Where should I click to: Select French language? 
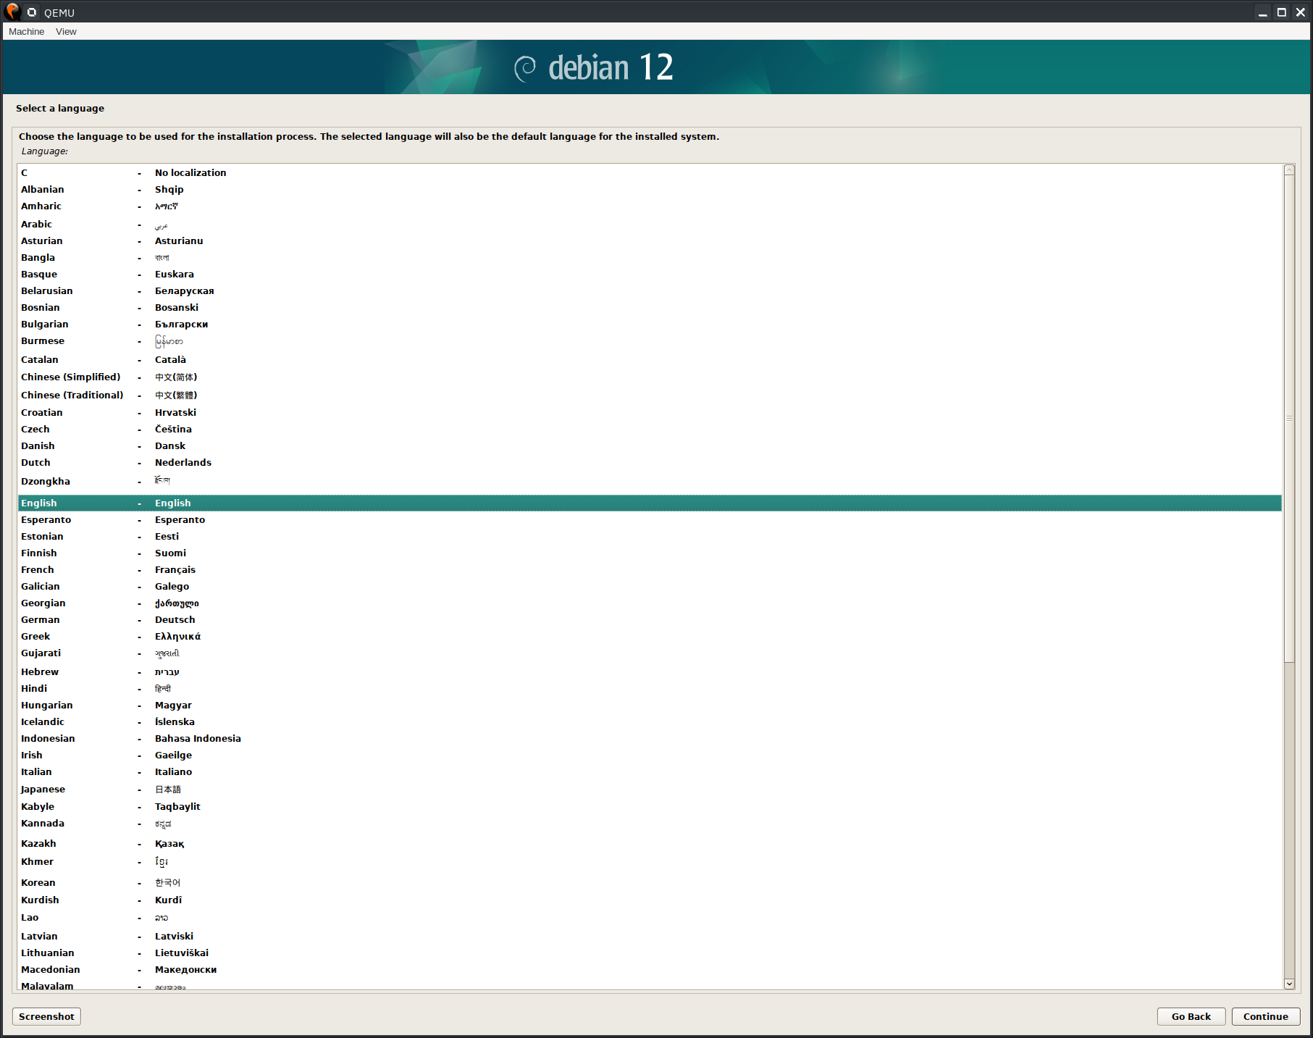coord(650,569)
